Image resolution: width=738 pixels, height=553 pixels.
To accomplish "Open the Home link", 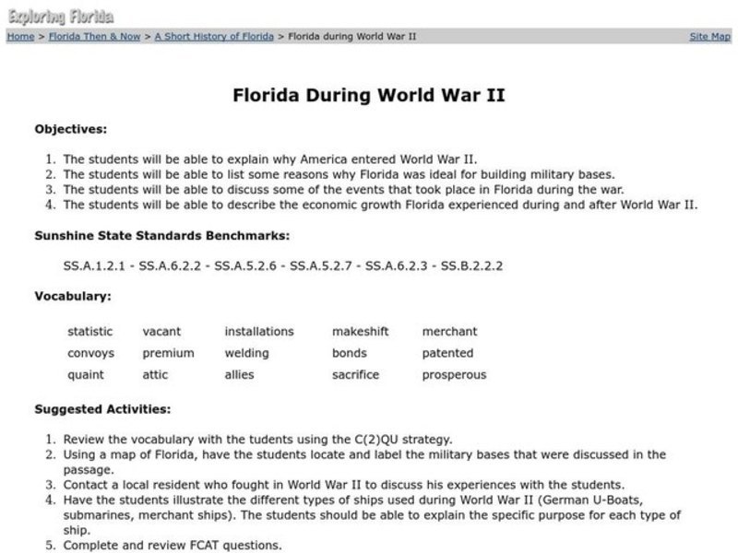I will [19, 37].
